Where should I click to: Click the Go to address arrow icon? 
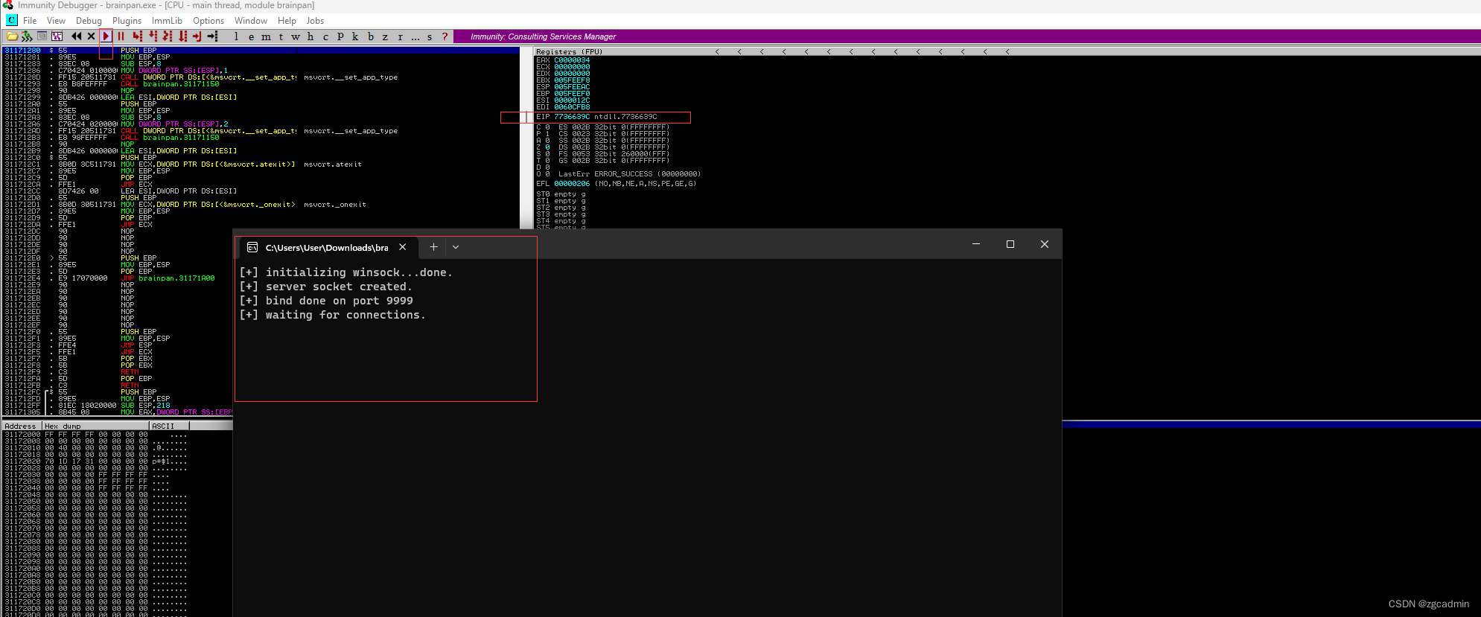click(212, 36)
